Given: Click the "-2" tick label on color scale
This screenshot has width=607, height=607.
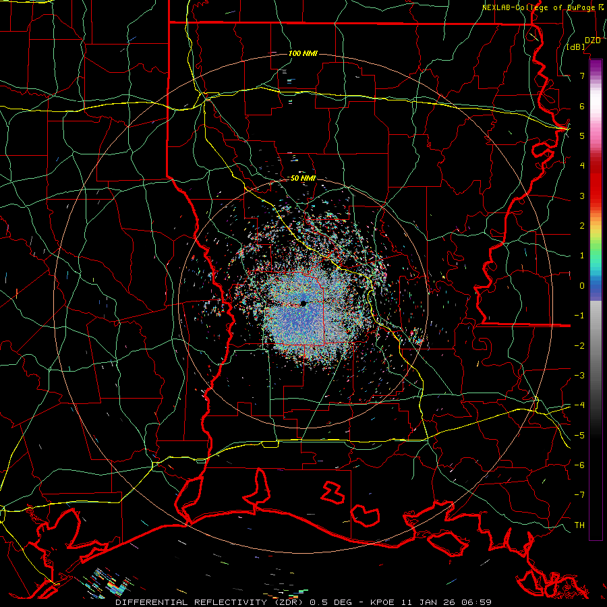Looking at the screenshot, I should click(579, 346).
